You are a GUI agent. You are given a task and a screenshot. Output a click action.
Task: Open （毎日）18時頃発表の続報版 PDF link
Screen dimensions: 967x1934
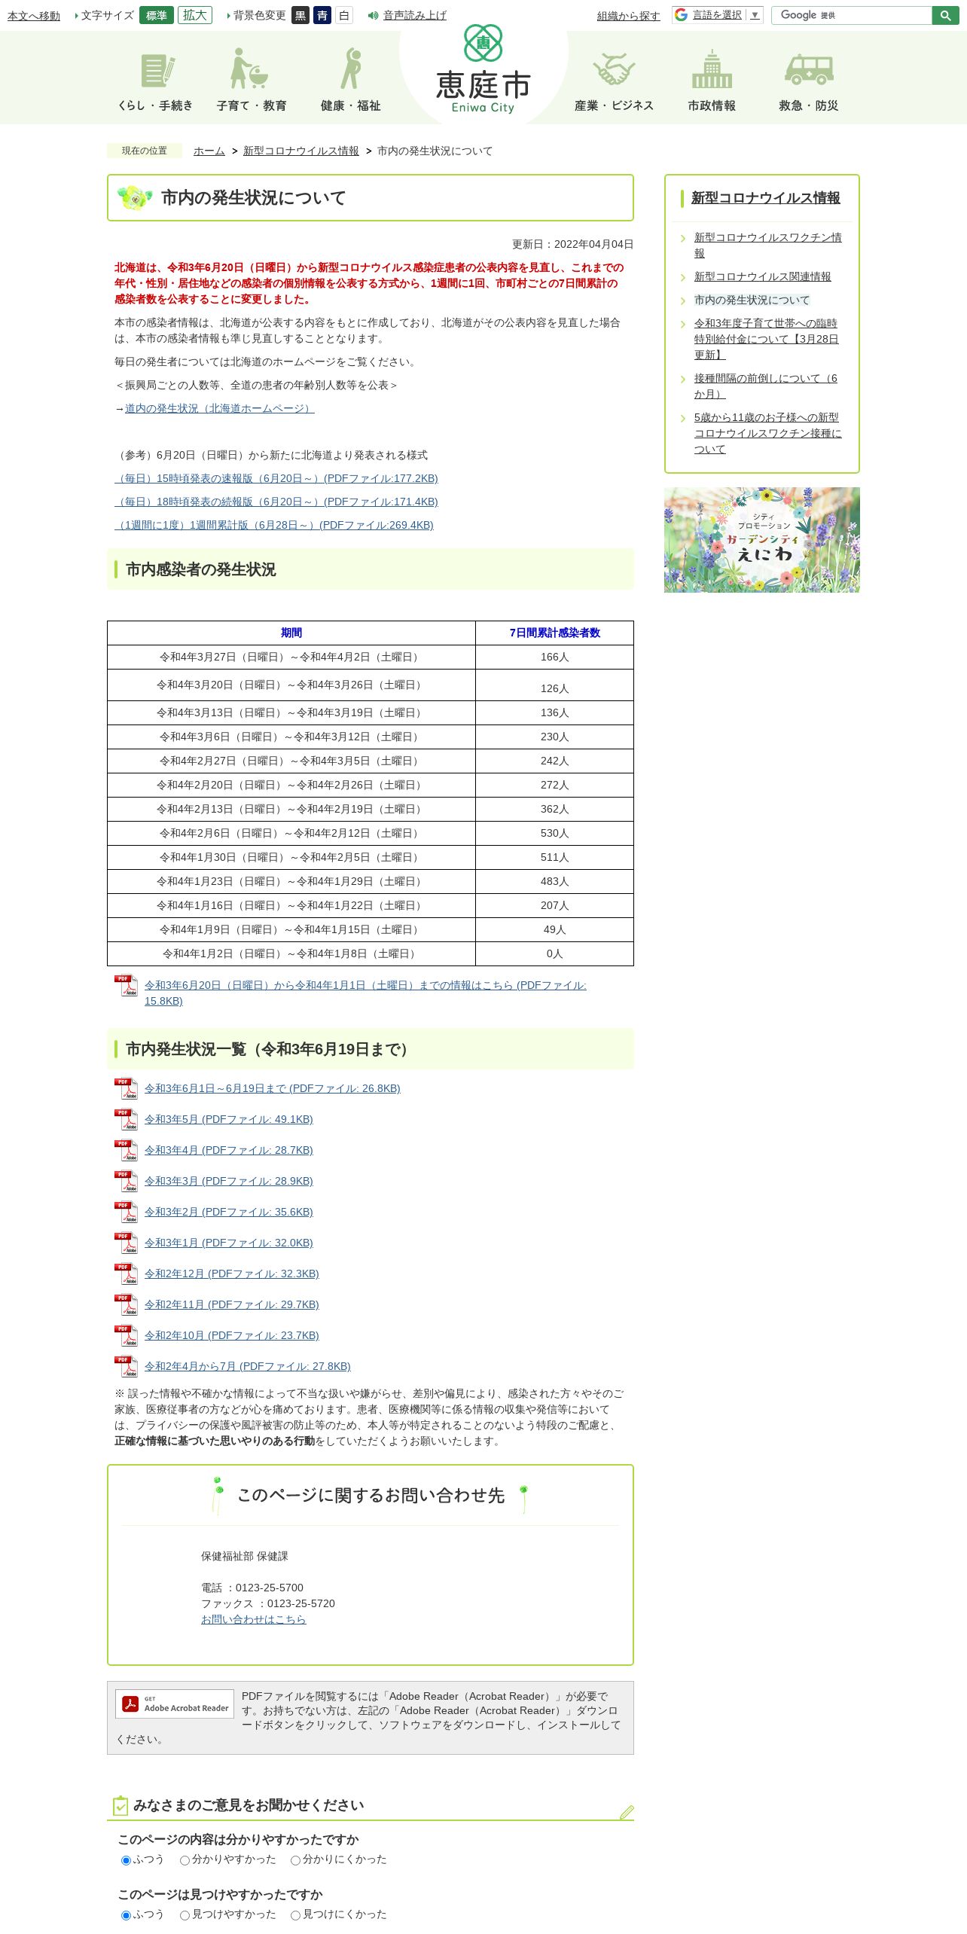click(x=276, y=502)
